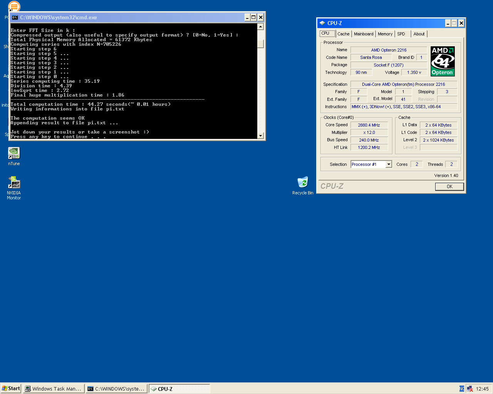
Task: Close the cmd.exe window
Action: point(261,17)
